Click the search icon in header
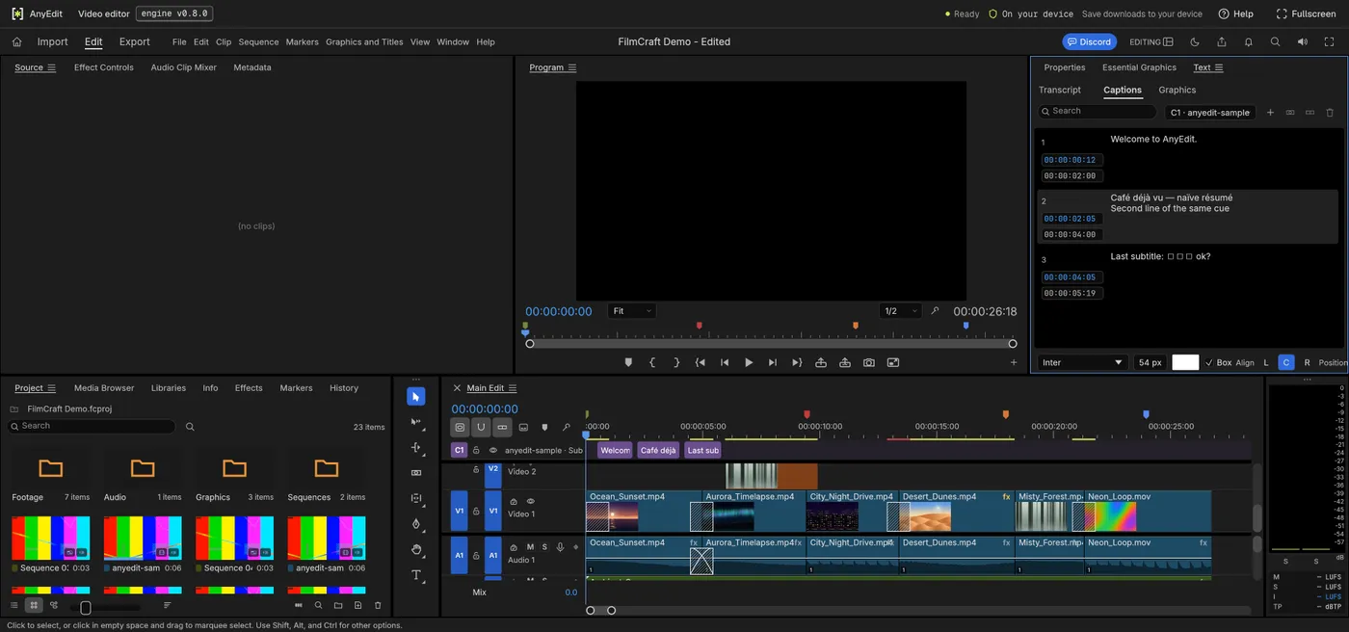 pos(1276,41)
